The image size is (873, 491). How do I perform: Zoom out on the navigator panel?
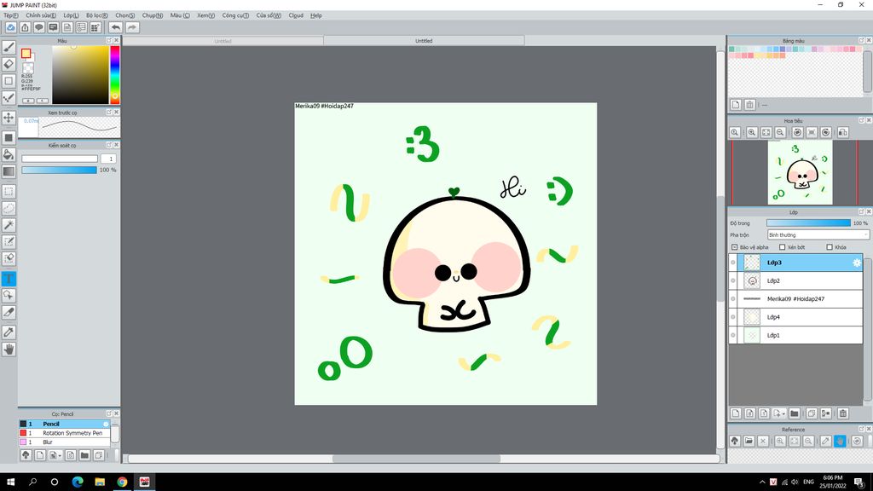pos(780,132)
